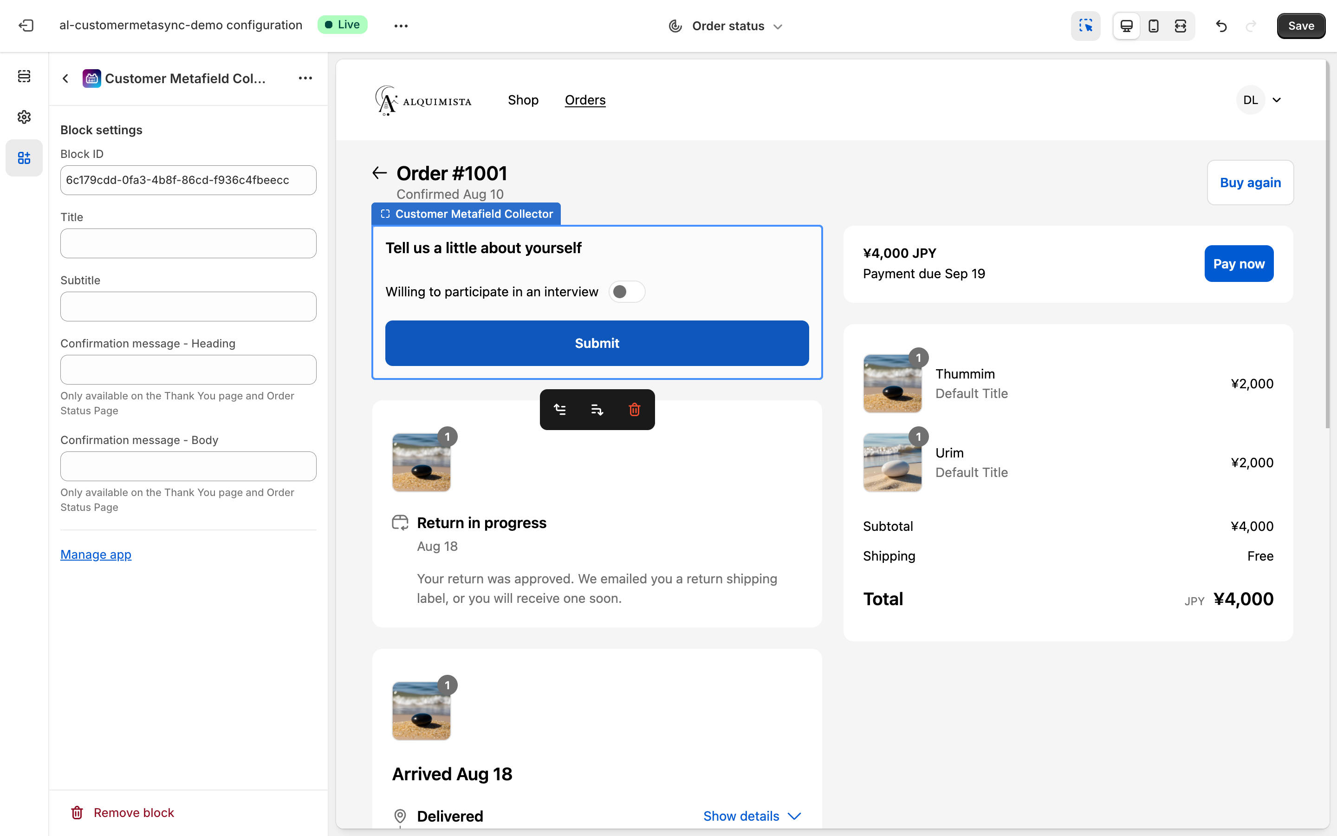Open the Sections sidebar icon
This screenshot has width=1337, height=836.
coord(24,76)
